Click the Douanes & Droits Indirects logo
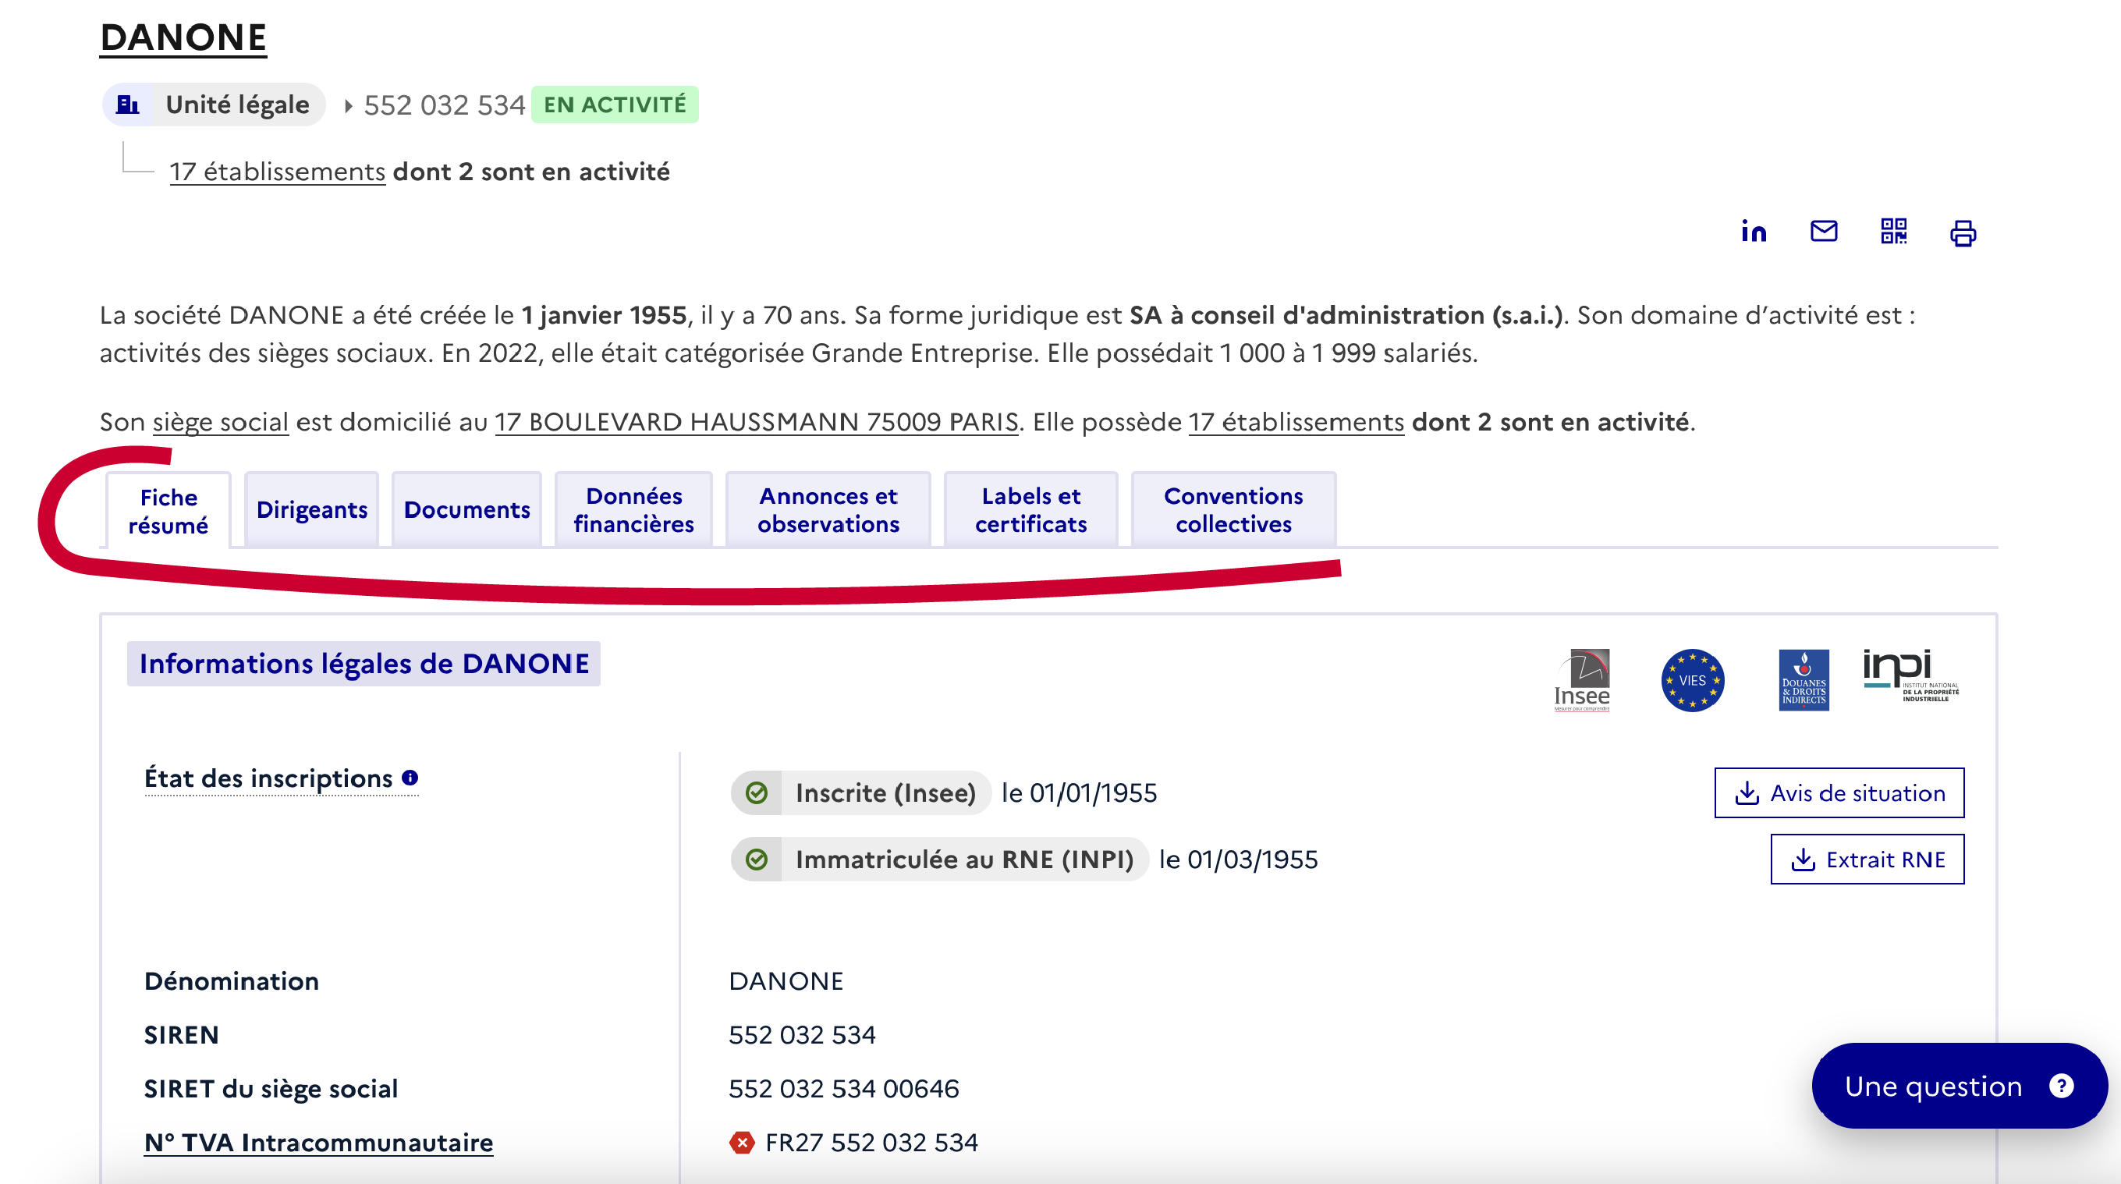Viewport: 2121px width, 1184px height. 1804,680
